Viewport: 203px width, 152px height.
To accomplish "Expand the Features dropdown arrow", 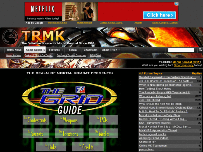I will pos(63,50).
